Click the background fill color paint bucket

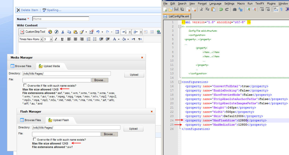pyautogui.click(x=124, y=39)
